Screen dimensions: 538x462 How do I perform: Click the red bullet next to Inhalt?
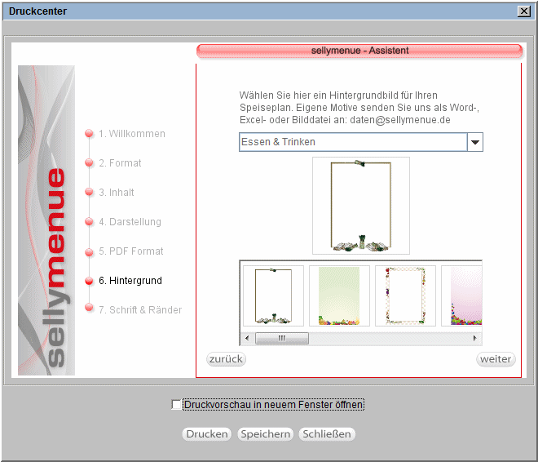click(x=89, y=193)
